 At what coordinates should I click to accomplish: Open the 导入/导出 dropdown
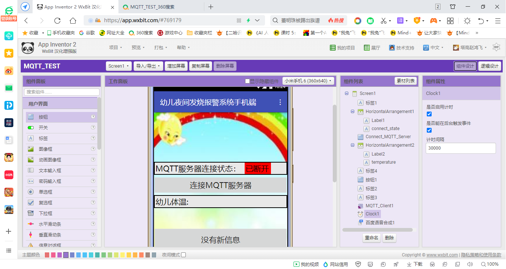(x=148, y=66)
